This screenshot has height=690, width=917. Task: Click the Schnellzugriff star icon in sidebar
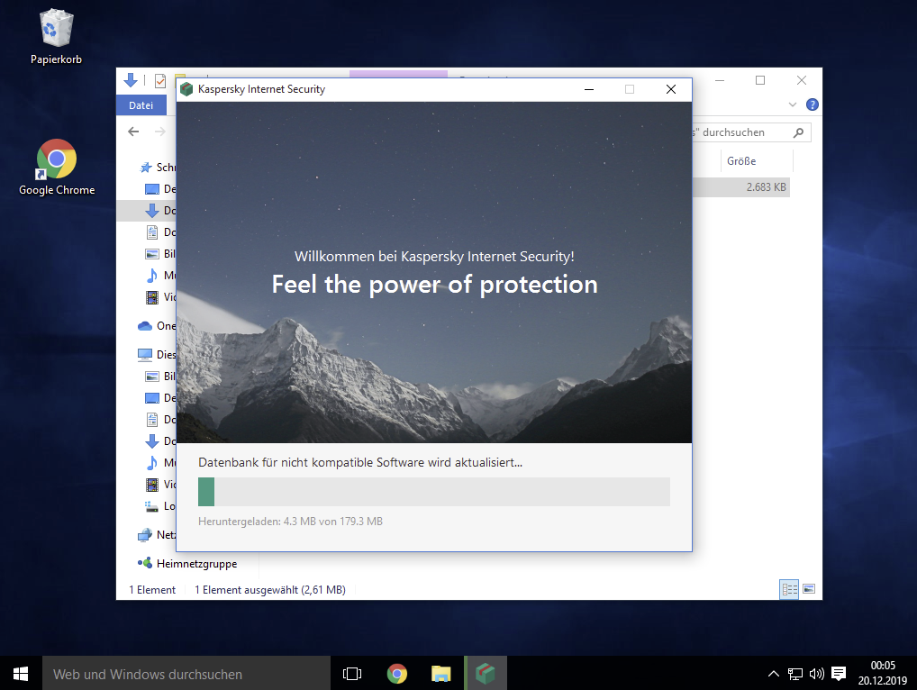146,168
